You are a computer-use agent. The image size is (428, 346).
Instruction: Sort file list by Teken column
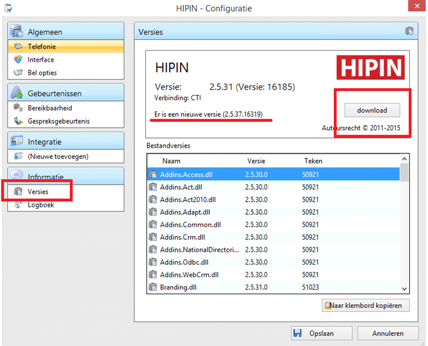click(x=350, y=161)
